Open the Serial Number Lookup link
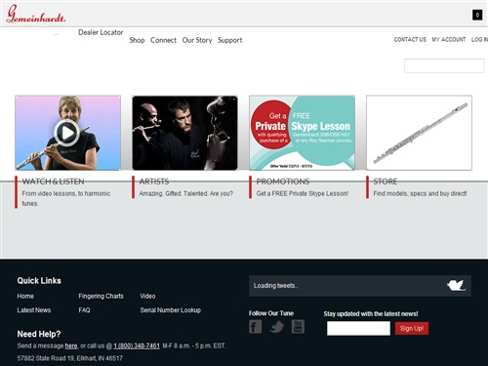The image size is (488, 366). [170, 310]
